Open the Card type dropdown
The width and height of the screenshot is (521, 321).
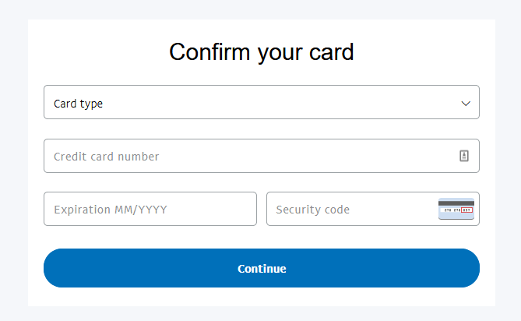(x=262, y=102)
